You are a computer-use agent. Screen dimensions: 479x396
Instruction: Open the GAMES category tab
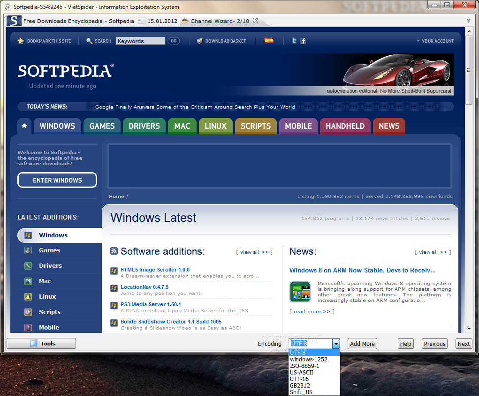tap(102, 126)
